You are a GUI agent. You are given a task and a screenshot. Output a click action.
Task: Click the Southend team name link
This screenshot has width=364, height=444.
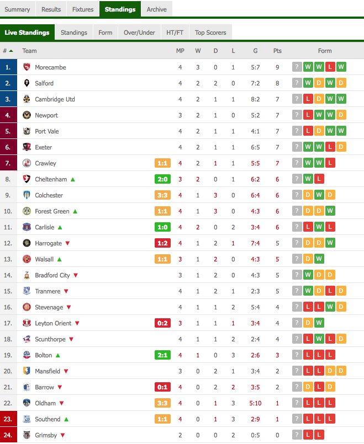pyautogui.click(x=48, y=419)
